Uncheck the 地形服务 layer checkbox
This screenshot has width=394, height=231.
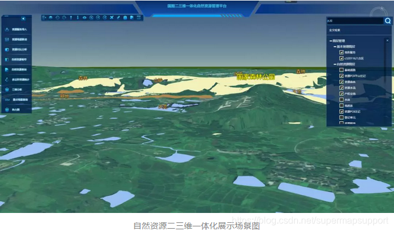342,52
